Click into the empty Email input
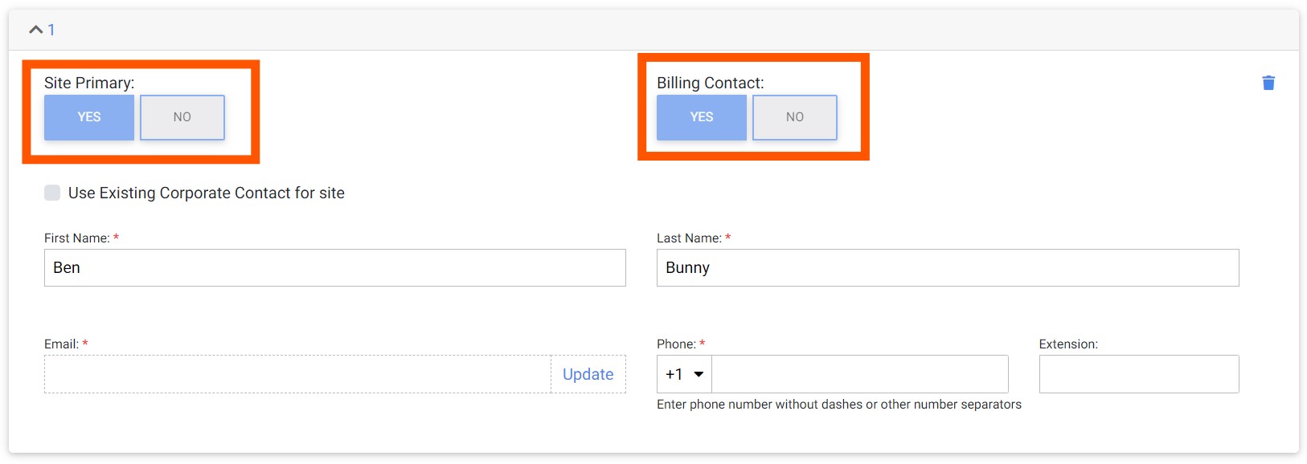 [x=297, y=374]
